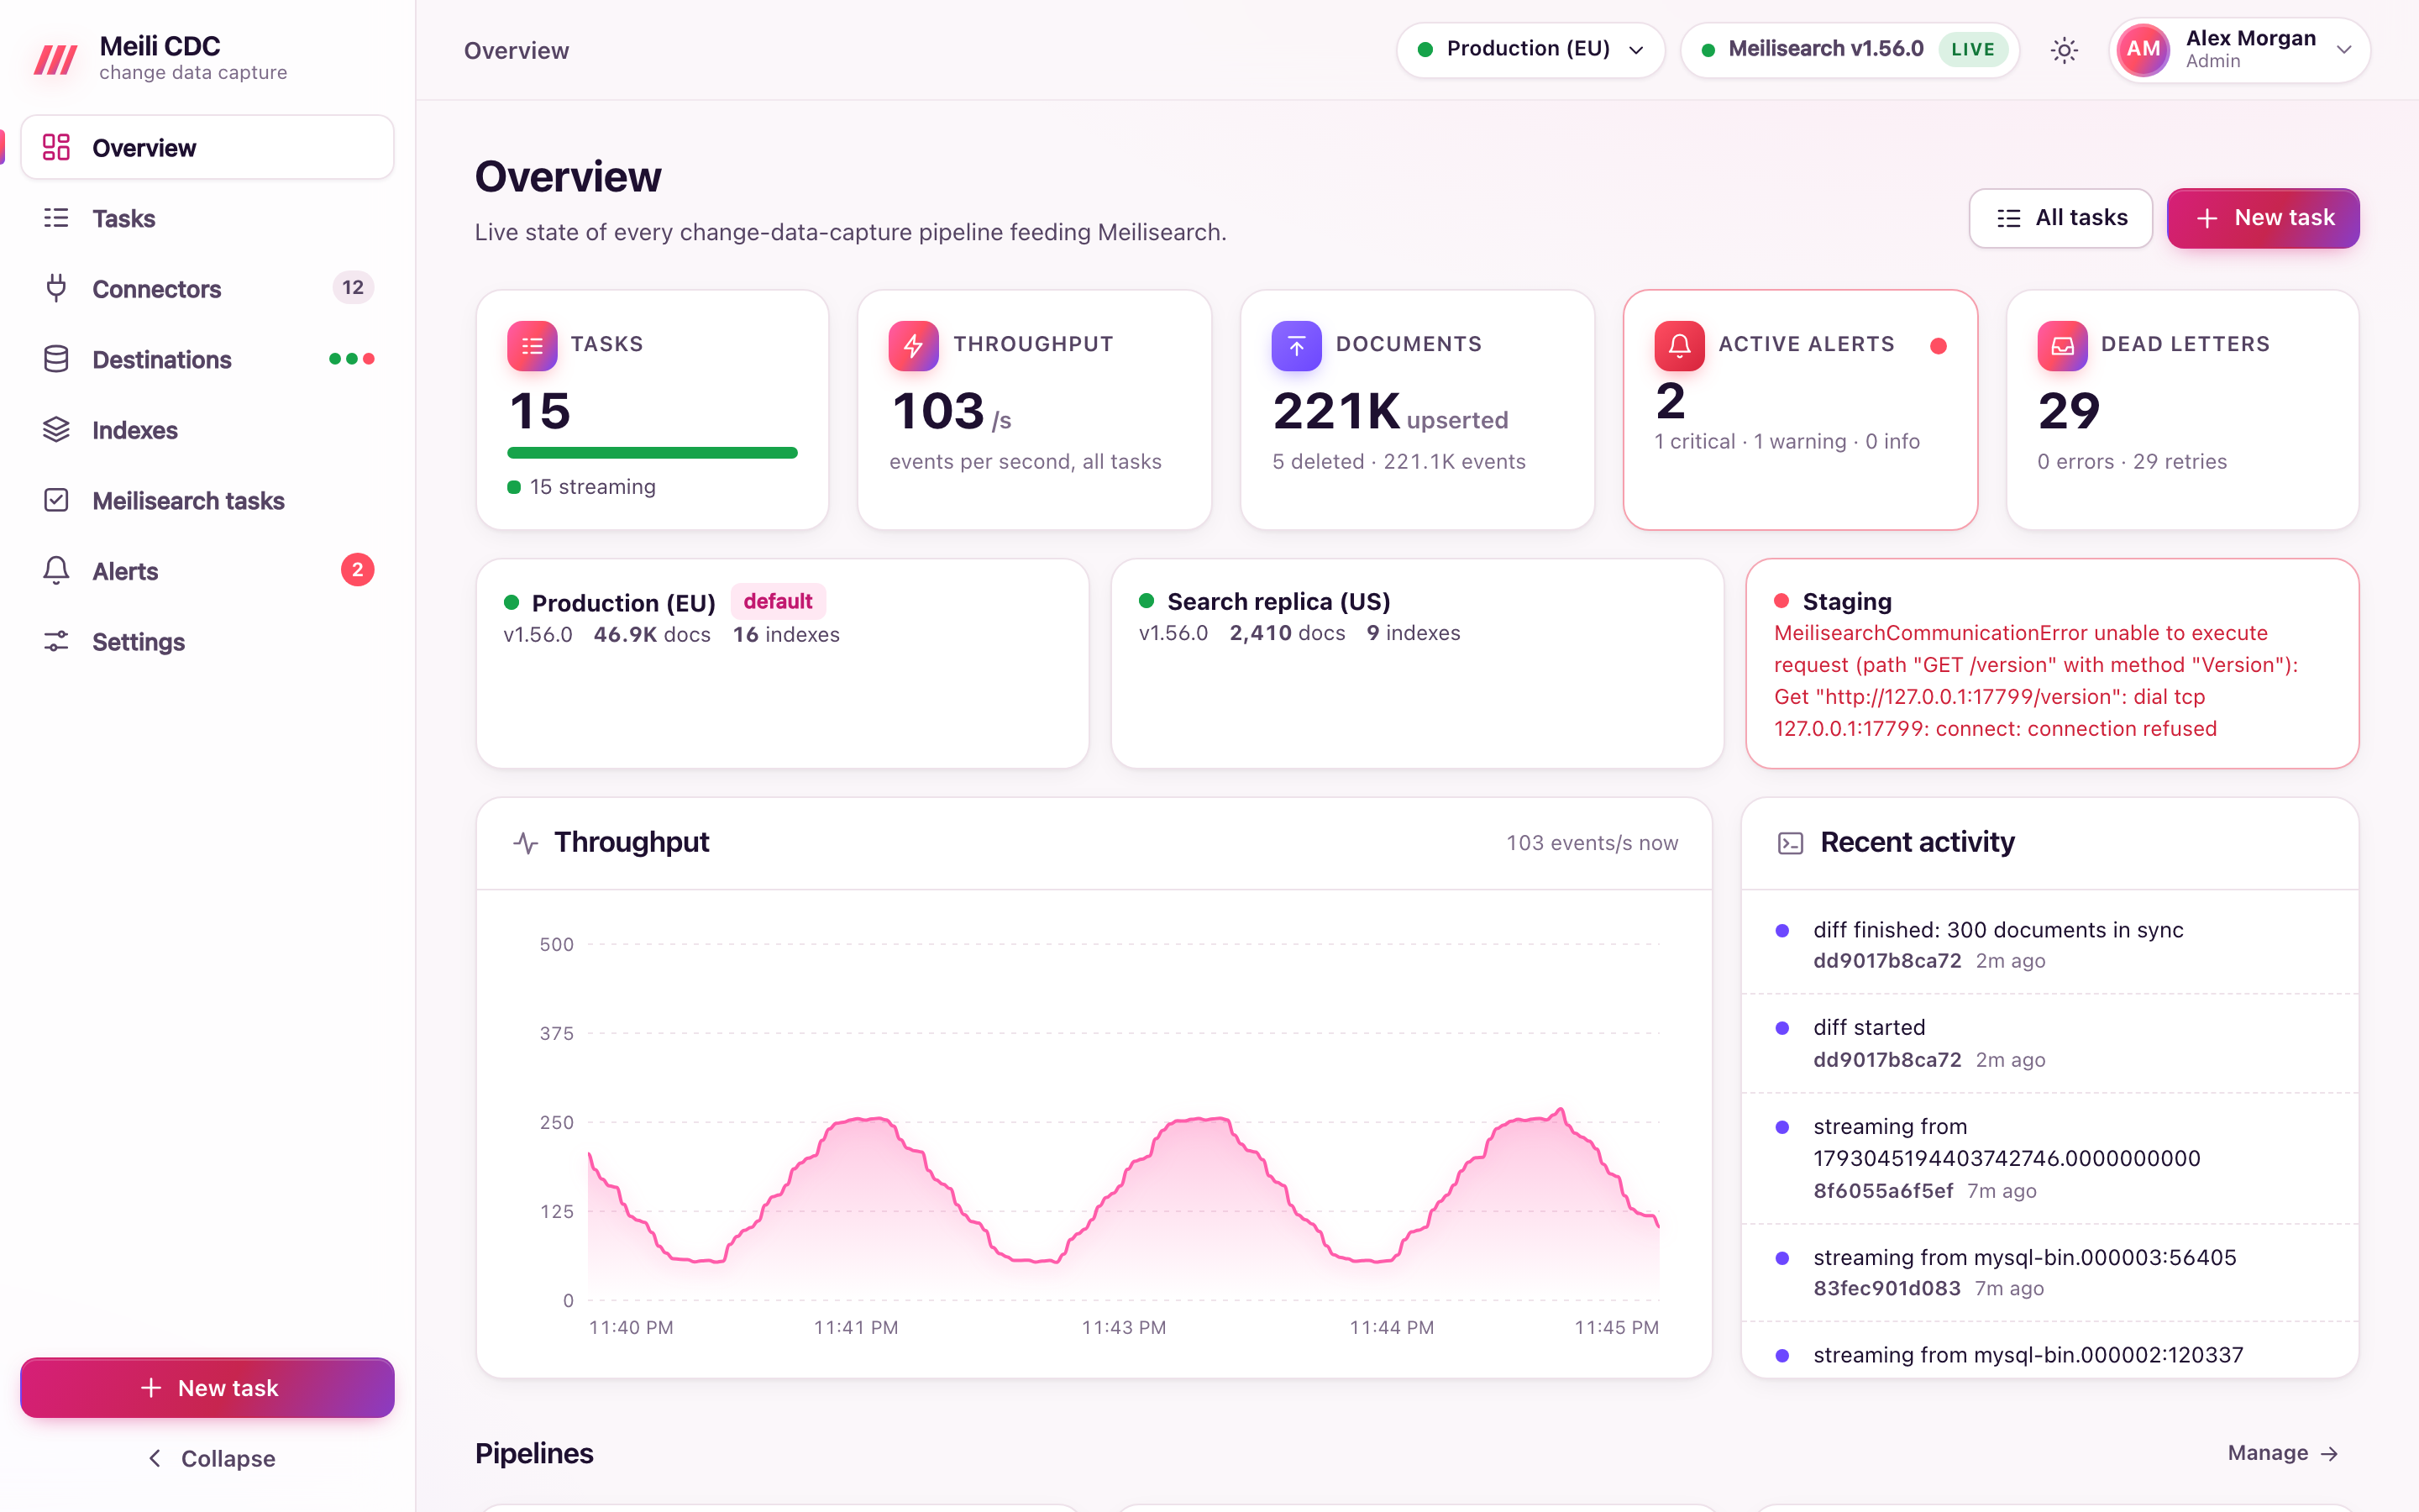The image size is (2419, 1512).
Task: Click the Alerts bell icon in sidebar
Action: pos(56,570)
